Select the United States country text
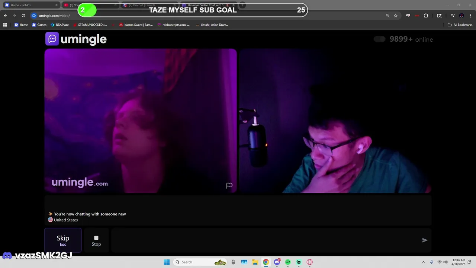 [x=66, y=220]
